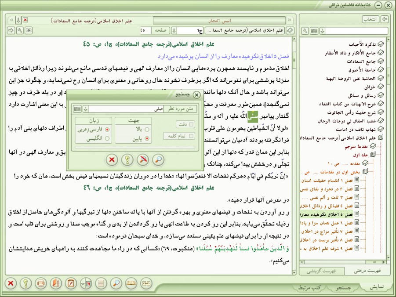Screen dimensions: 396x297
Task: Open the volume dropdown arrow beside صفحه
Action: tap(174, 31)
